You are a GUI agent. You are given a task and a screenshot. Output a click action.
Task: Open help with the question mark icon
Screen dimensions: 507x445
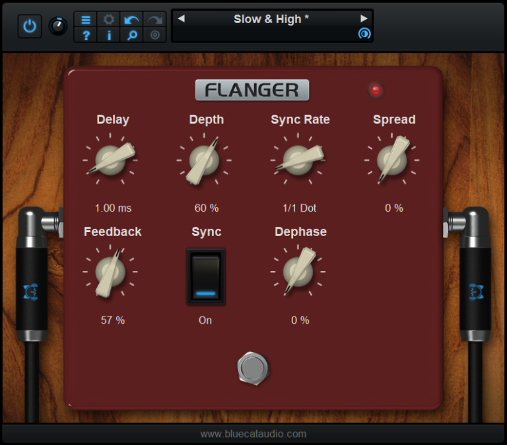86,35
